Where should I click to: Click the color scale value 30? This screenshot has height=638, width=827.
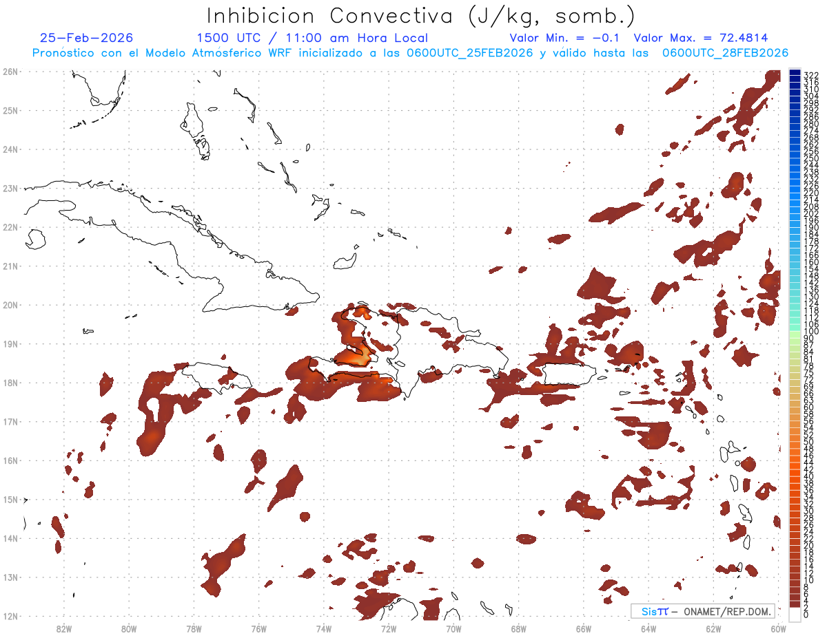tap(809, 510)
